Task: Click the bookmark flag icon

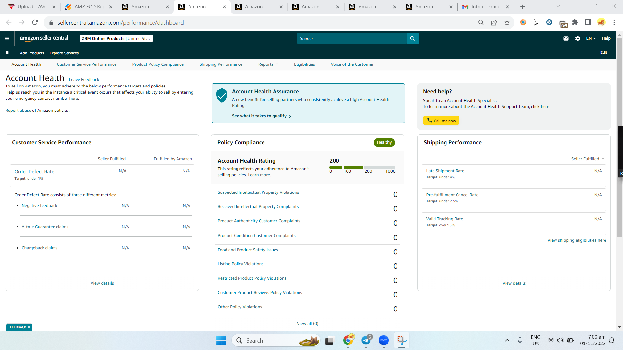Action: pyautogui.click(x=7, y=53)
